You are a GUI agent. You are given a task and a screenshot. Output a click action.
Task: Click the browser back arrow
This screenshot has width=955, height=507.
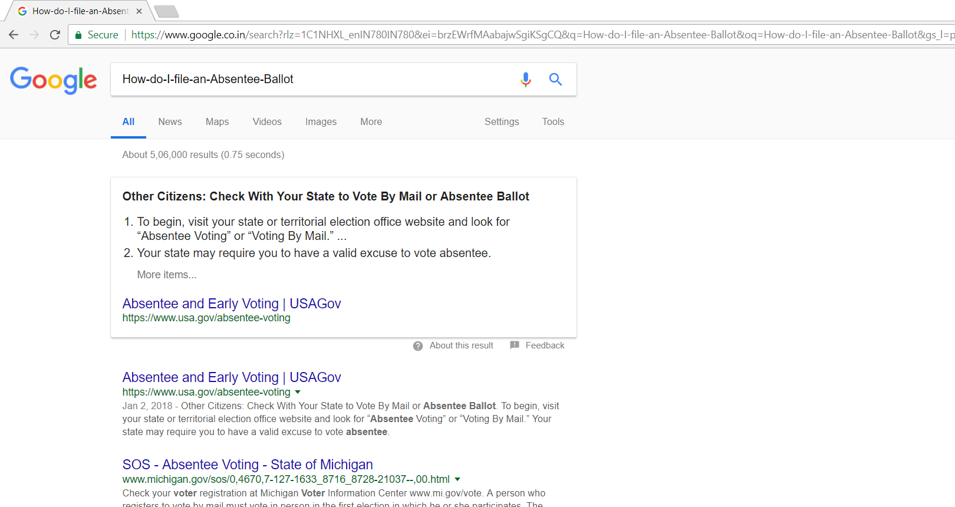(14, 35)
